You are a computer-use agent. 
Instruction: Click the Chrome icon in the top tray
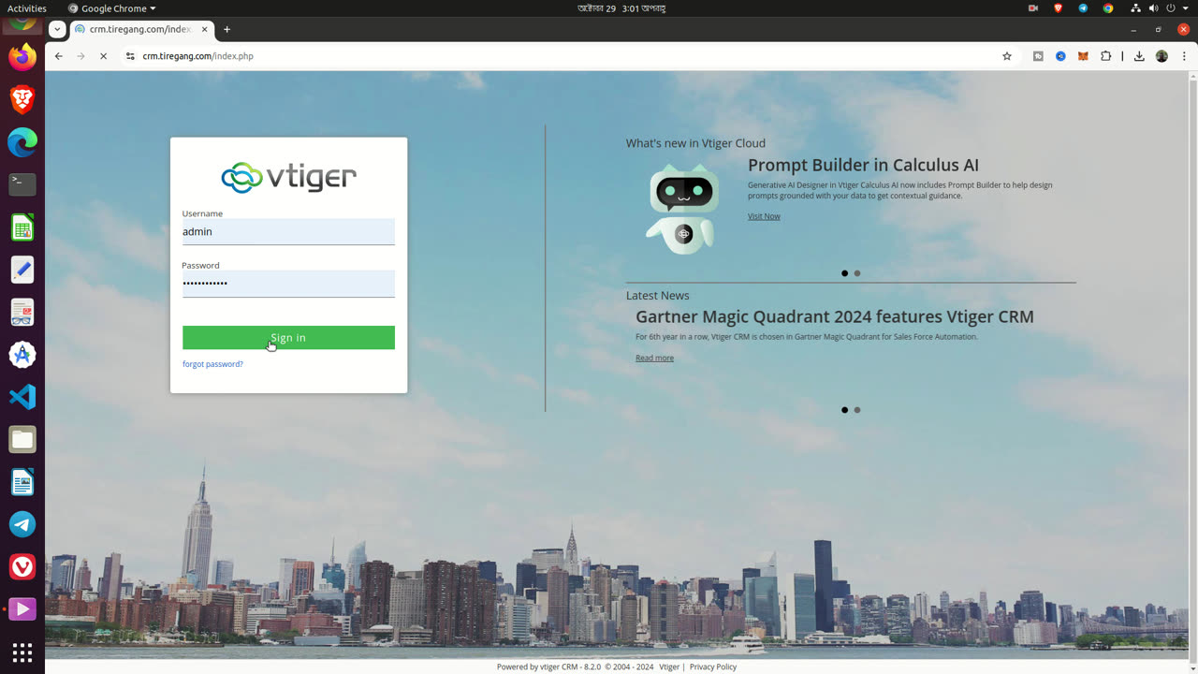[1108, 8]
